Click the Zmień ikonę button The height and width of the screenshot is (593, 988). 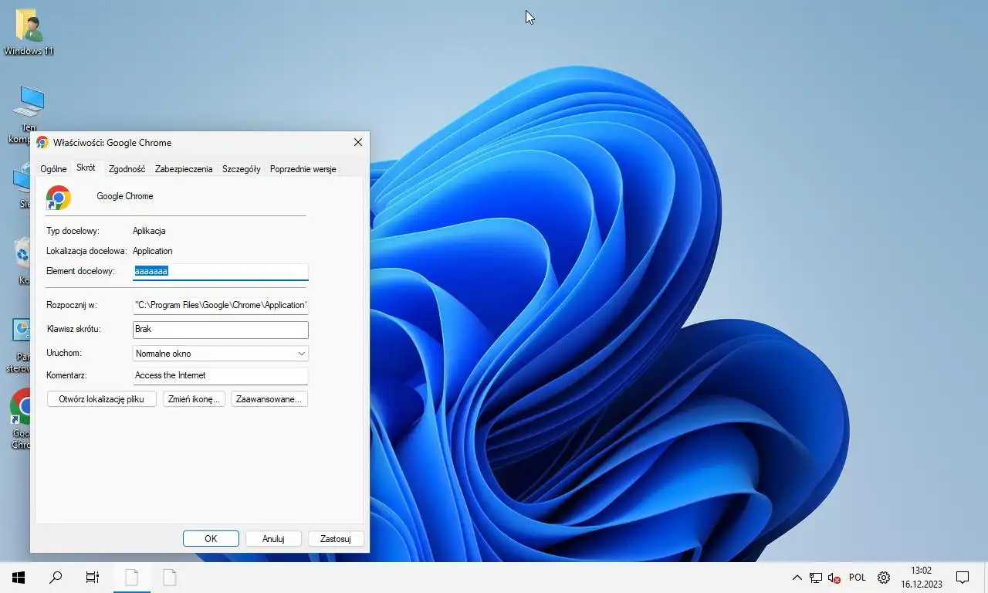pos(194,399)
